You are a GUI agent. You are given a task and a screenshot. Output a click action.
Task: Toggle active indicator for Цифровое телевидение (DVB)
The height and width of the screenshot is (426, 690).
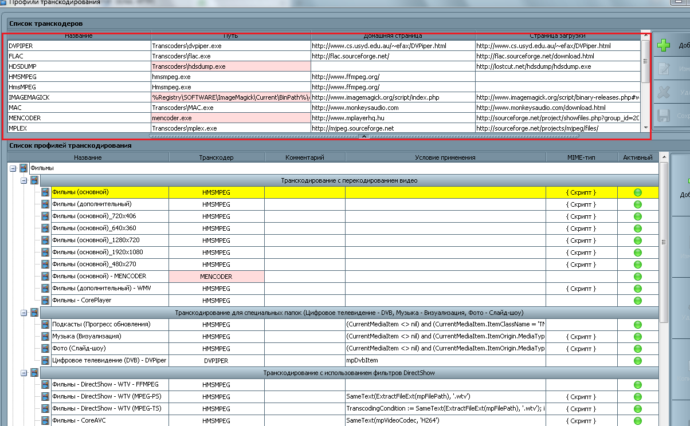pos(638,361)
